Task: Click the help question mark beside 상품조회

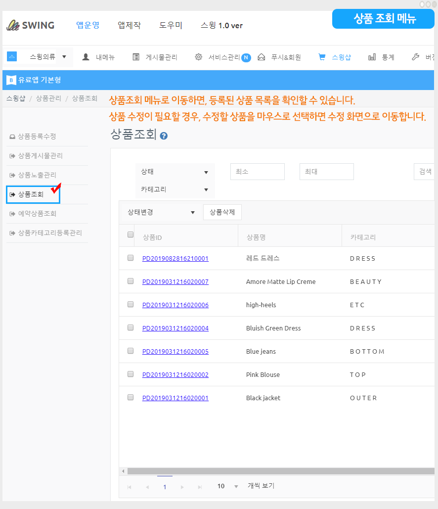Action: point(164,136)
